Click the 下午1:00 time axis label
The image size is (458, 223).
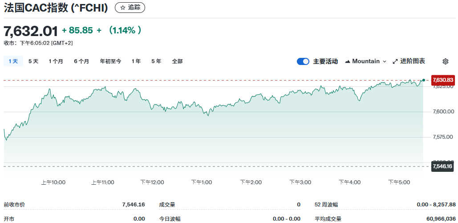(202, 182)
